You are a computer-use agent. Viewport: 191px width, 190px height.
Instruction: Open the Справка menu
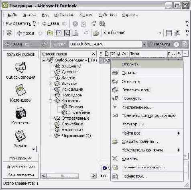point(130,15)
